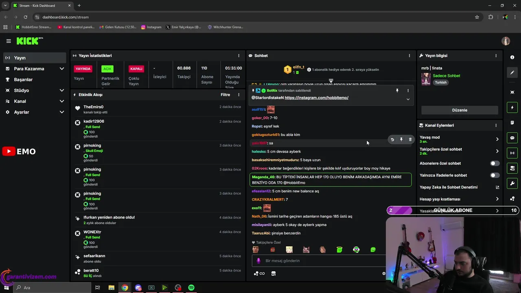Click the camera icon in right sidebar

(512, 168)
